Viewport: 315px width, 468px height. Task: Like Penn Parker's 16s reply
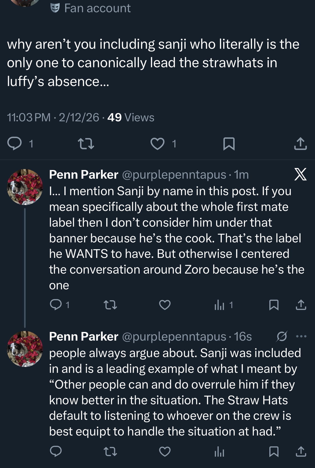(x=165, y=452)
